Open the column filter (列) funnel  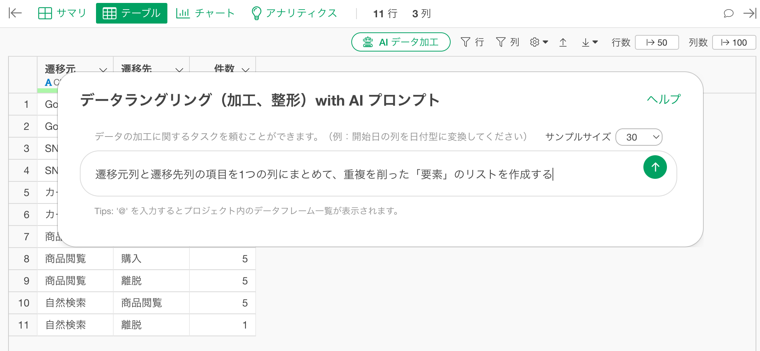click(507, 42)
